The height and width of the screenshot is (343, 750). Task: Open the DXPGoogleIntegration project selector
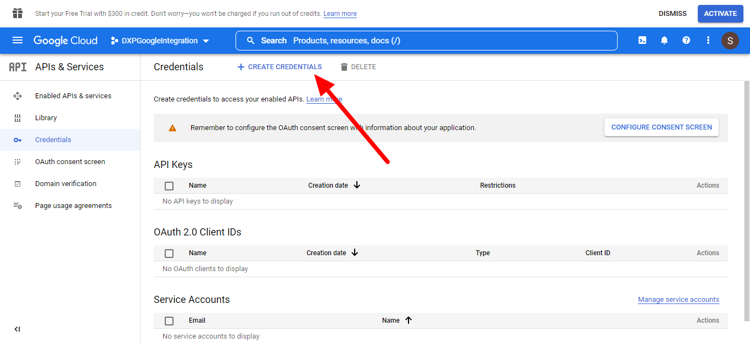[160, 41]
